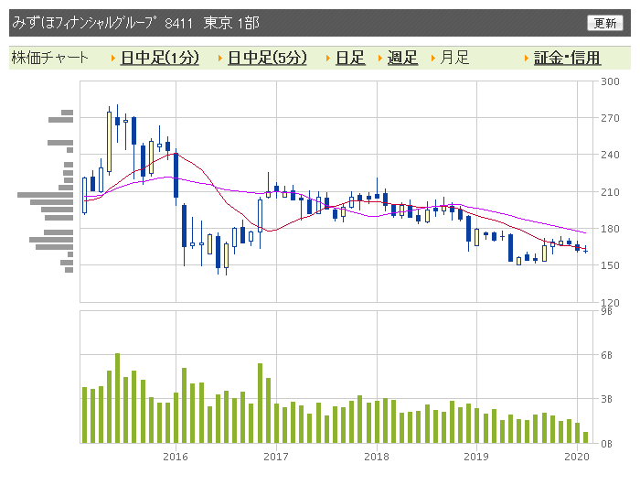The height and width of the screenshot is (485, 640).
Task: Switch to the 週足 weekly chart
Action: pos(402,58)
